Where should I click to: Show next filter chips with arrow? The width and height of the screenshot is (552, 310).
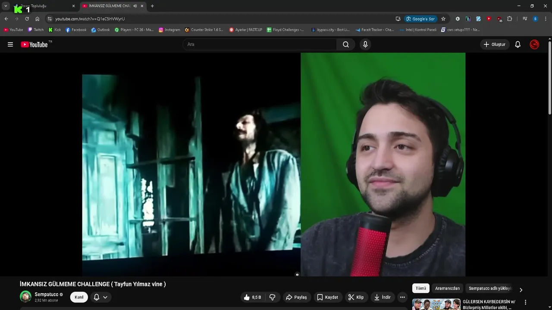tap(521, 290)
